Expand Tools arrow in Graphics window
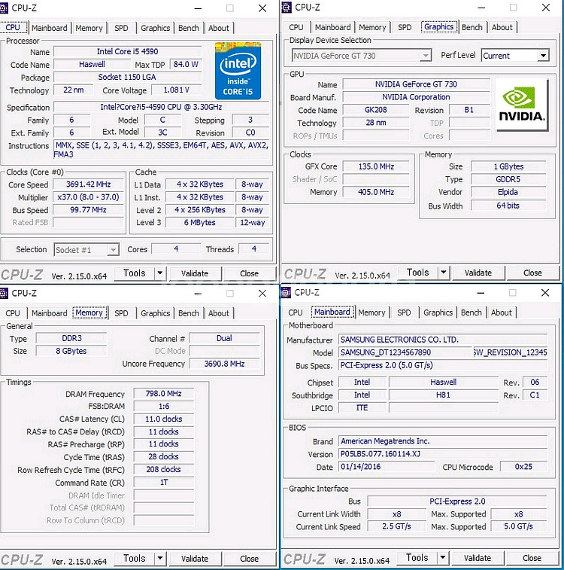Image resolution: width=564 pixels, height=570 pixels. tap(443, 273)
